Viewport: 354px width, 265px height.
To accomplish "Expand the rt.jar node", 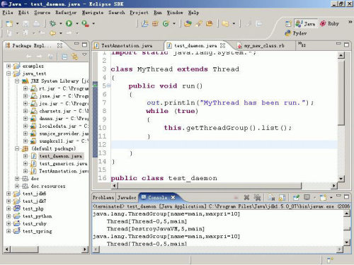I will click(25, 88).
